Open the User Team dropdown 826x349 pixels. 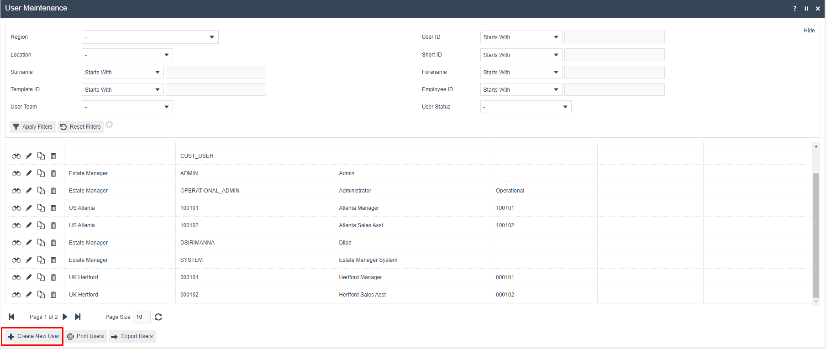127,107
